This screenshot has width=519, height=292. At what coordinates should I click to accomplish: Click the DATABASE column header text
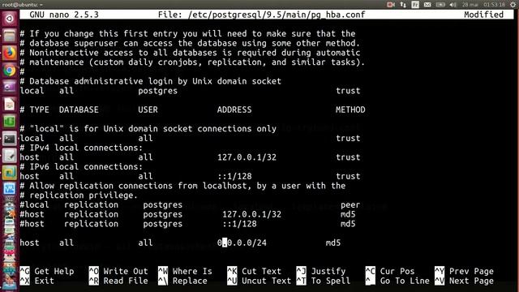coord(79,109)
